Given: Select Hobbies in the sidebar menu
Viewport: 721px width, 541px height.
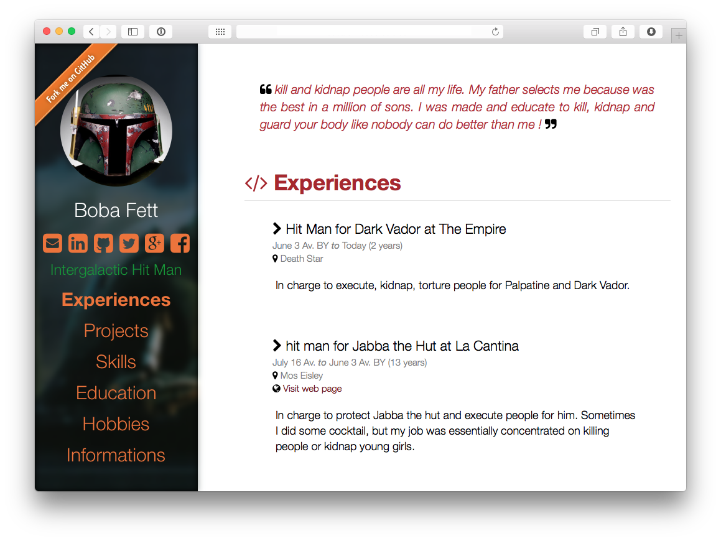Looking at the screenshot, I should [x=116, y=424].
